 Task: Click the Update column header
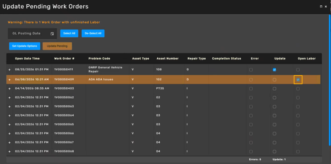pyautogui.click(x=280, y=59)
